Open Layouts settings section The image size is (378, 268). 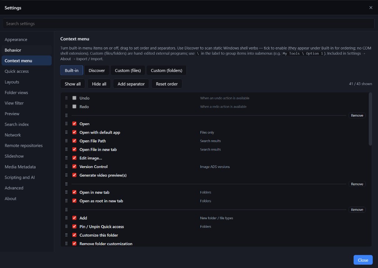(x=27, y=82)
